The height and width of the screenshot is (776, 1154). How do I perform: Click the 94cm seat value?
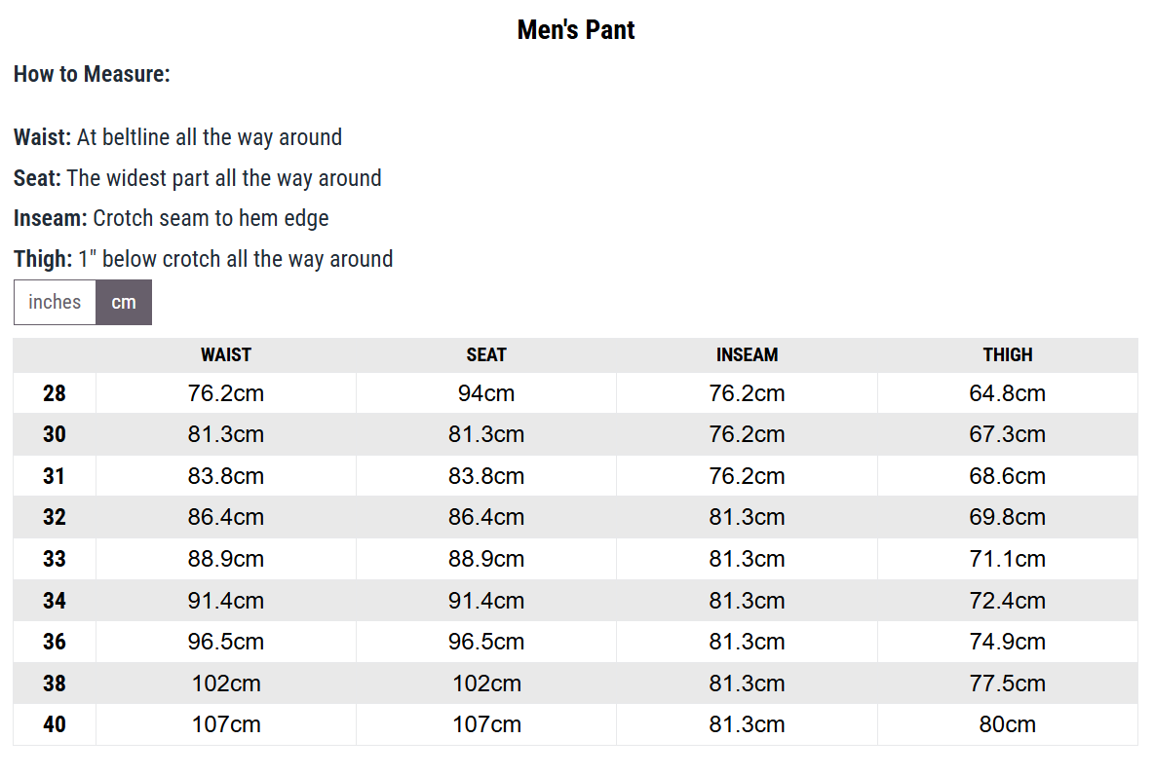(486, 393)
